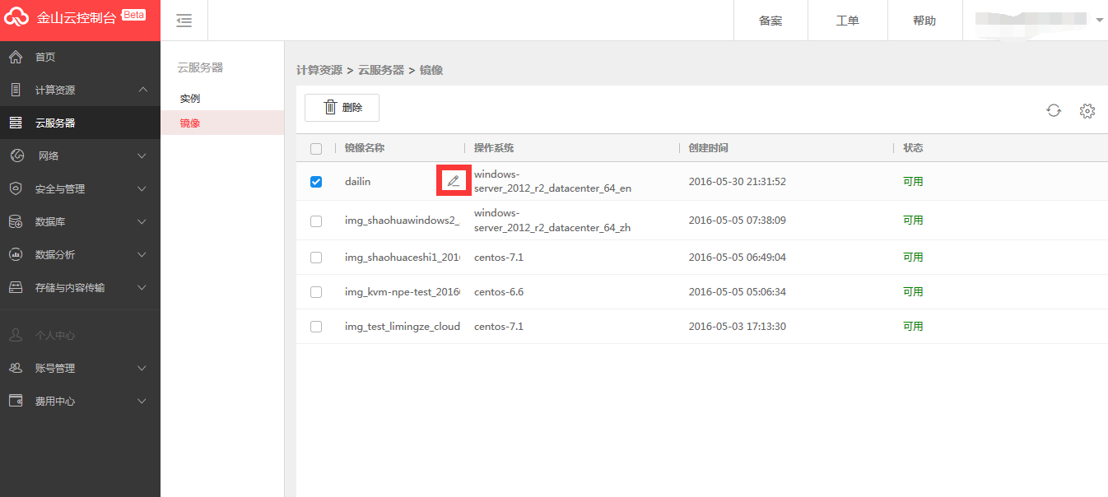Click the 镜像名称 column header
1108x497 pixels.
pyautogui.click(x=365, y=148)
